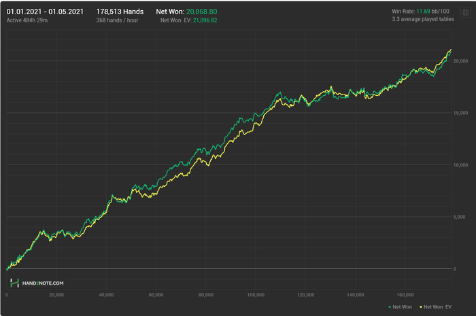Open the graph settings gear icon
Viewport: 476px width, 316px height.
[465, 13]
